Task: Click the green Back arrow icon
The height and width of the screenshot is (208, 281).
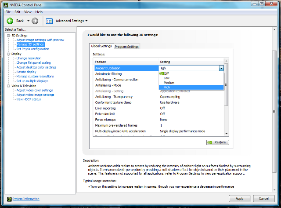Action: tap(9, 21)
